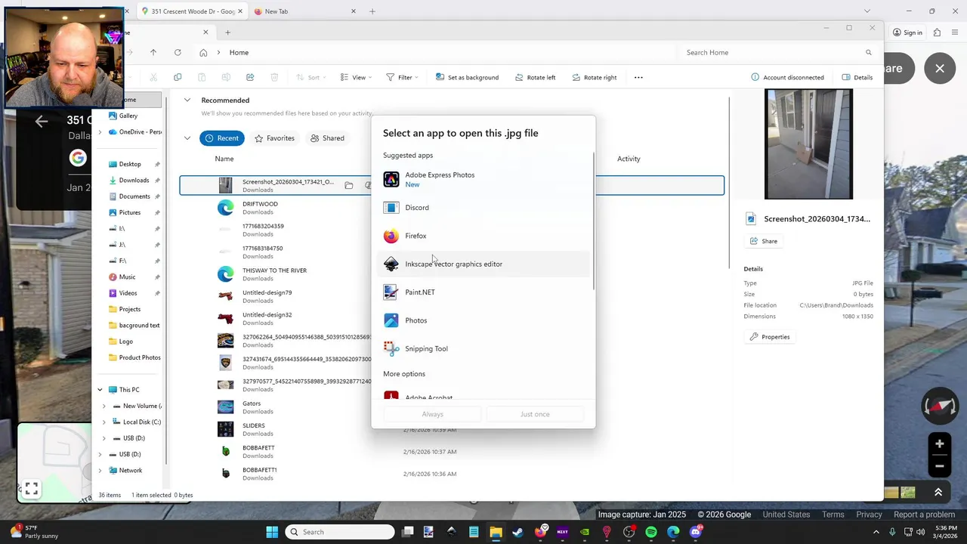Pick Inkscape vector graphics editor
The width and height of the screenshot is (967, 544).
(483, 264)
